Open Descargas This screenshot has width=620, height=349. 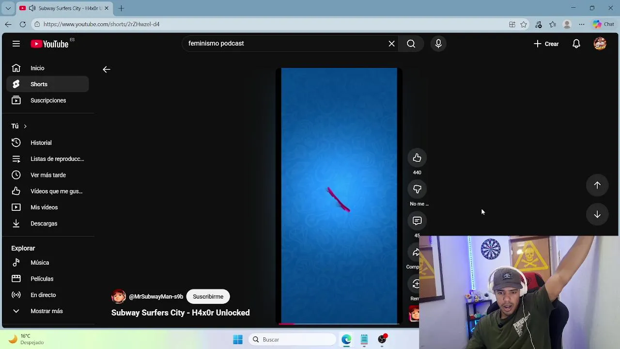pyautogui.click(x=47, y=223)
